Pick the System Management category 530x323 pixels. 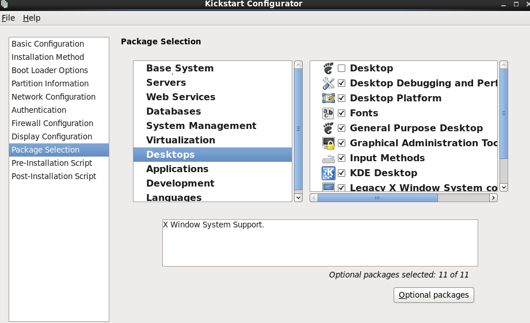212,126
